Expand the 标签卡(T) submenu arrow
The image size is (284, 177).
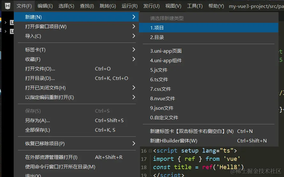[x=134, y=49]
